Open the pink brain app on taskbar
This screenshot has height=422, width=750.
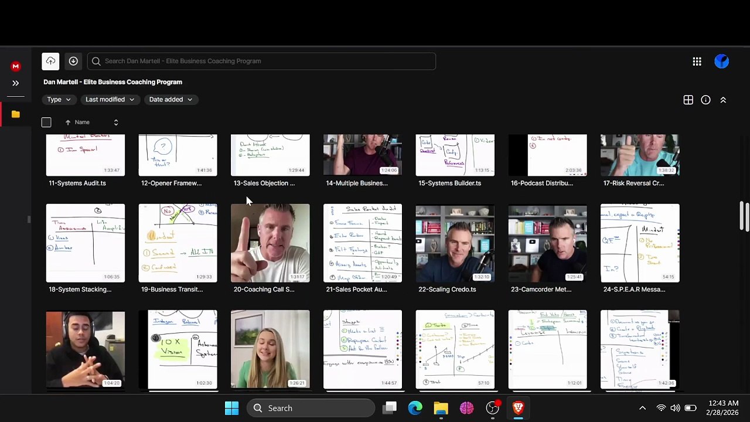(x=467, y=408)
